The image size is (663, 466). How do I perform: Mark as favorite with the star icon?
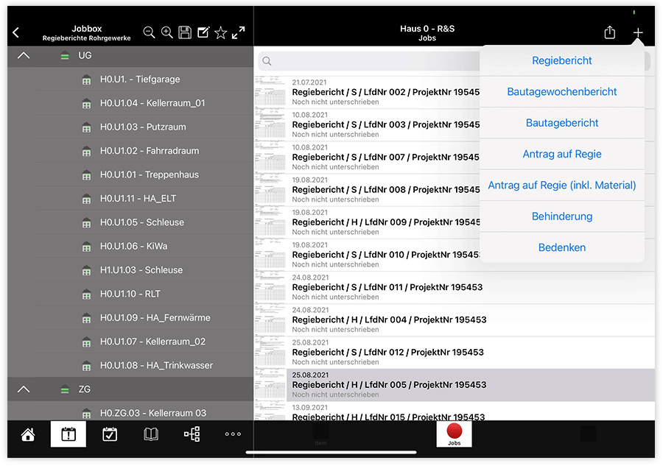[221, 32]
